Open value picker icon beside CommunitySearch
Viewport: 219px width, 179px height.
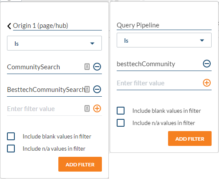click(87, 67)
